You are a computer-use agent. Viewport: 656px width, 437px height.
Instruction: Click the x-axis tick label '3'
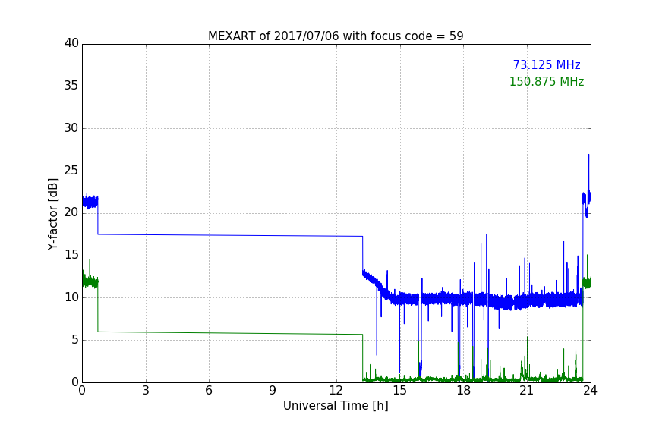[146, 391]
